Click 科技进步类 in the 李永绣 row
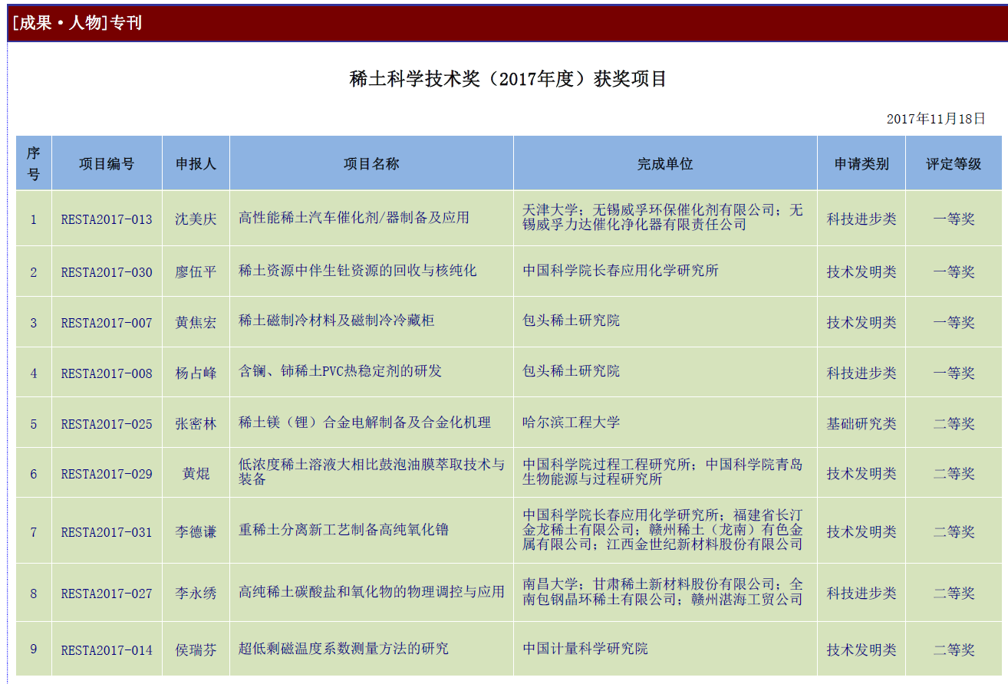This screenshot has height=684, width=1008. pos(861,594)
